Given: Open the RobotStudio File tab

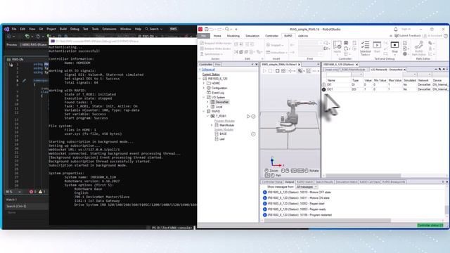Looking at the screenshot, I should (203, 36).
